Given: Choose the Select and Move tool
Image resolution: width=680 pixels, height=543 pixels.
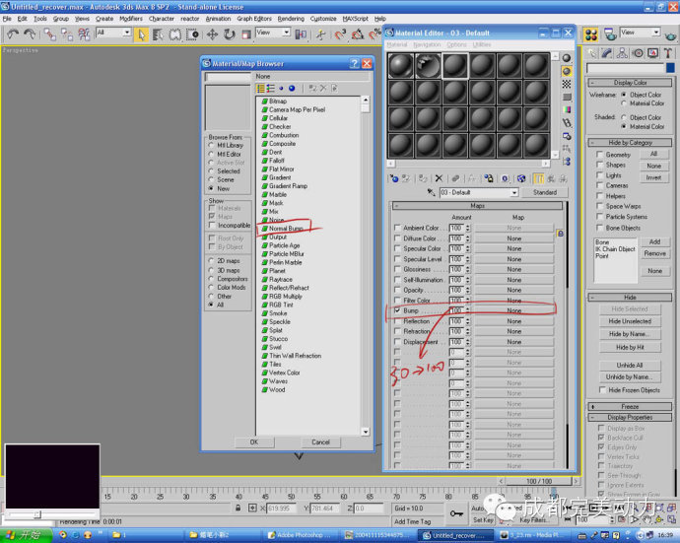Looking at the screenshot, I should (212, 34).
